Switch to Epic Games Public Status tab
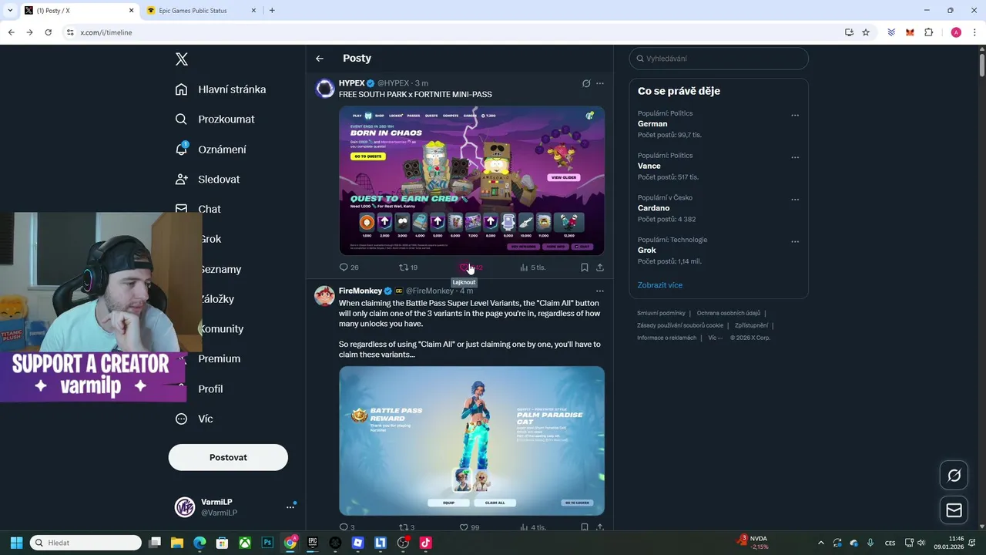This screenshot has width=986, height=555. 200,11
